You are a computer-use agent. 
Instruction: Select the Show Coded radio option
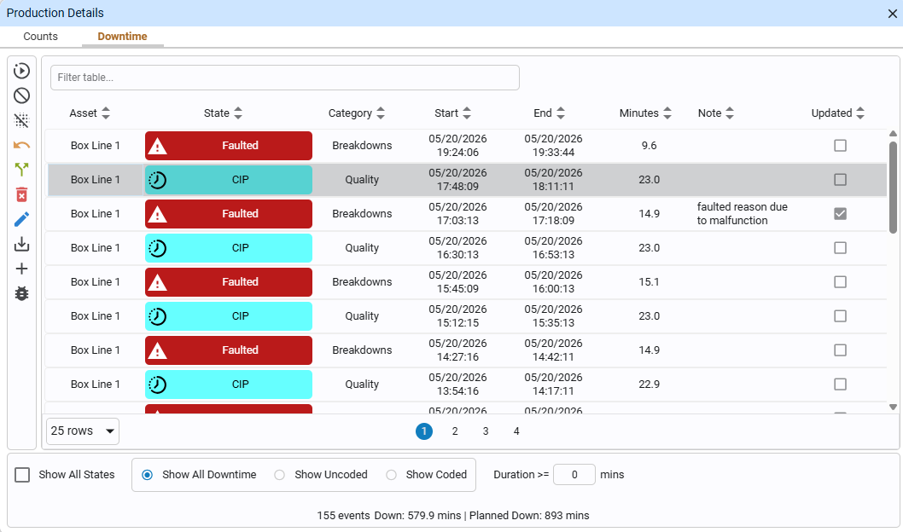coord(392,475)
